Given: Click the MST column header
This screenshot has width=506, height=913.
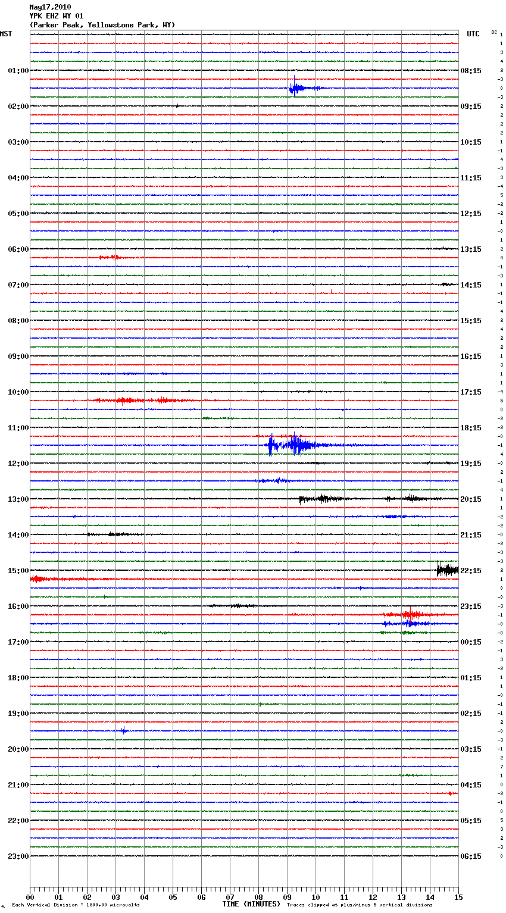Looking at the screenshot, I should (x=6, y=34).
